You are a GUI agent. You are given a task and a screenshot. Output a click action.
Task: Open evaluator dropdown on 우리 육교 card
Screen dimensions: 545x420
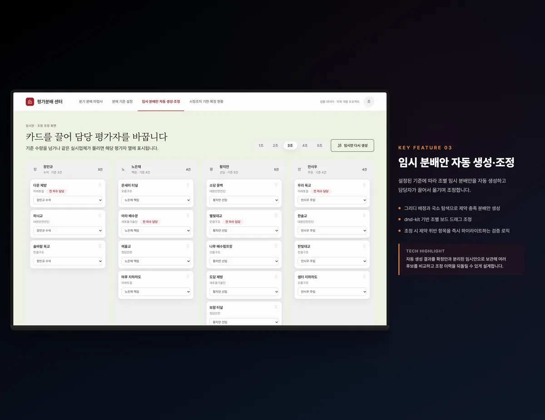[332, 200]
